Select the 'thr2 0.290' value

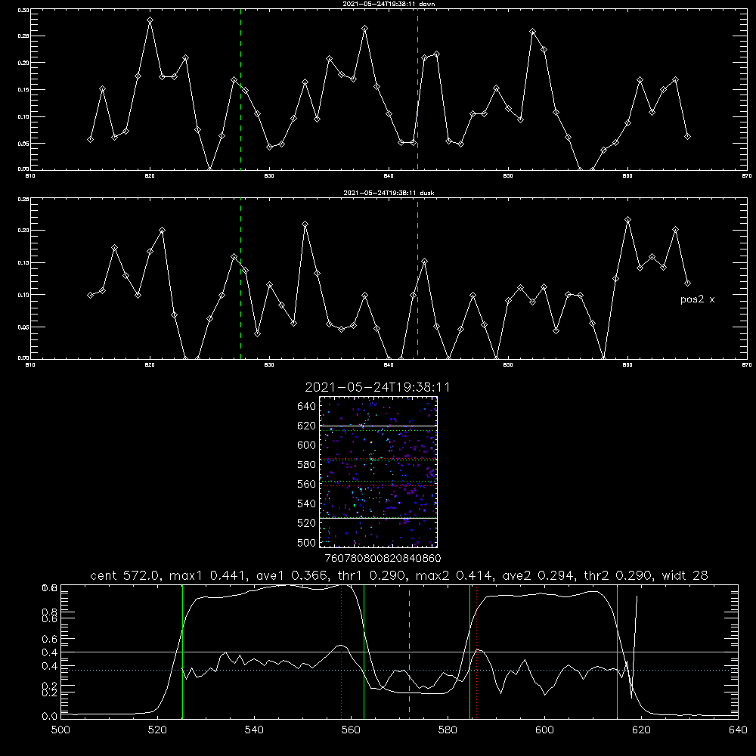coord(618,575)
